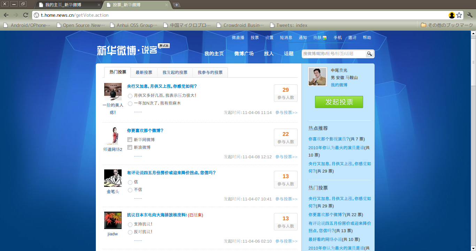Image resolution: width=476 pixels, height=251 pixels.
Task: Select radio option 一年加N次了,我有些麻木
Action: click(x=130, y=104)
